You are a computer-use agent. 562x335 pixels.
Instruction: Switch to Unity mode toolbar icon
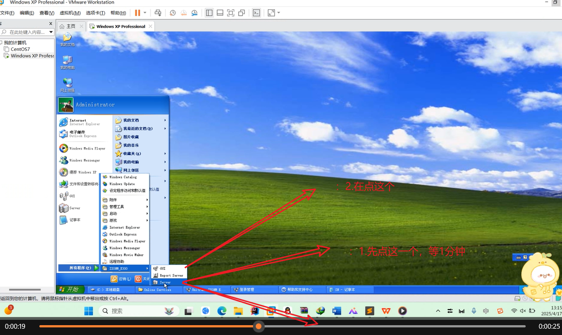point(241,13)
